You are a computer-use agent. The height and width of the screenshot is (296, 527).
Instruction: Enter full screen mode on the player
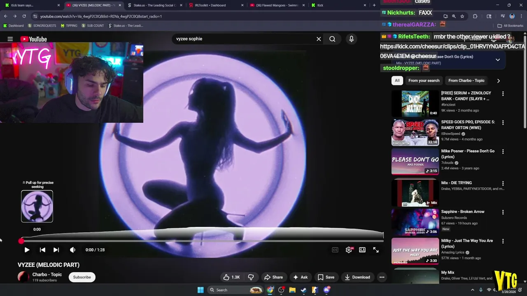tap(376, 250)
